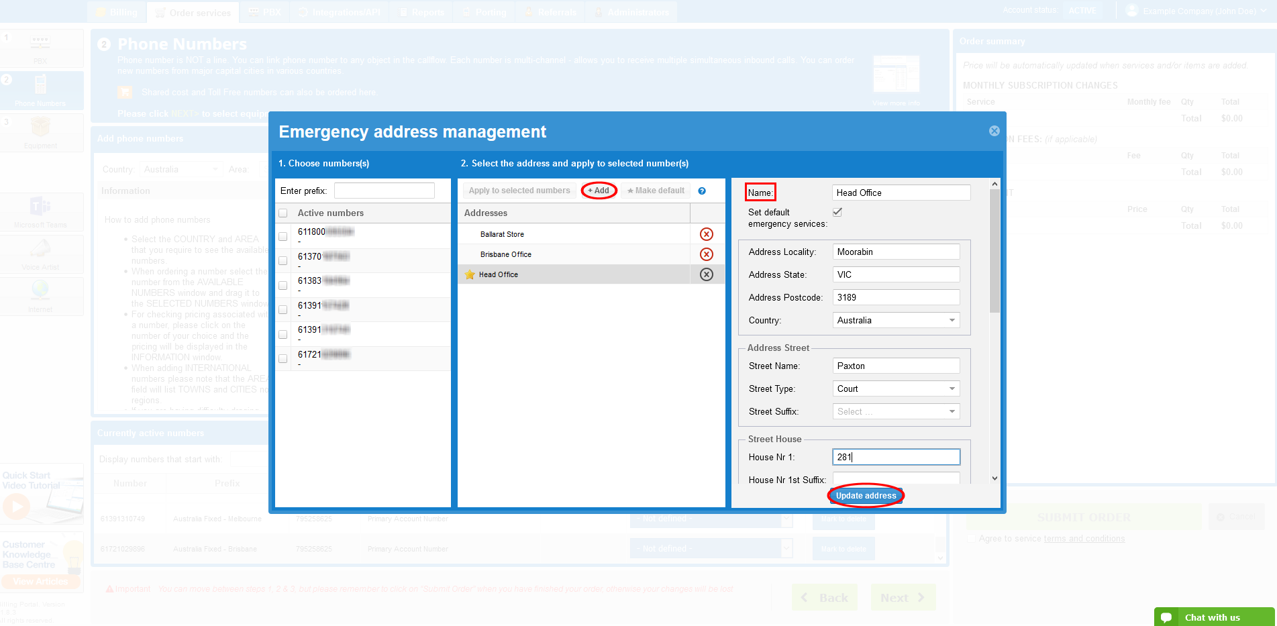1277x626 pixels.
Task: Open the blue help question mark icon
Action: (702, 191)
